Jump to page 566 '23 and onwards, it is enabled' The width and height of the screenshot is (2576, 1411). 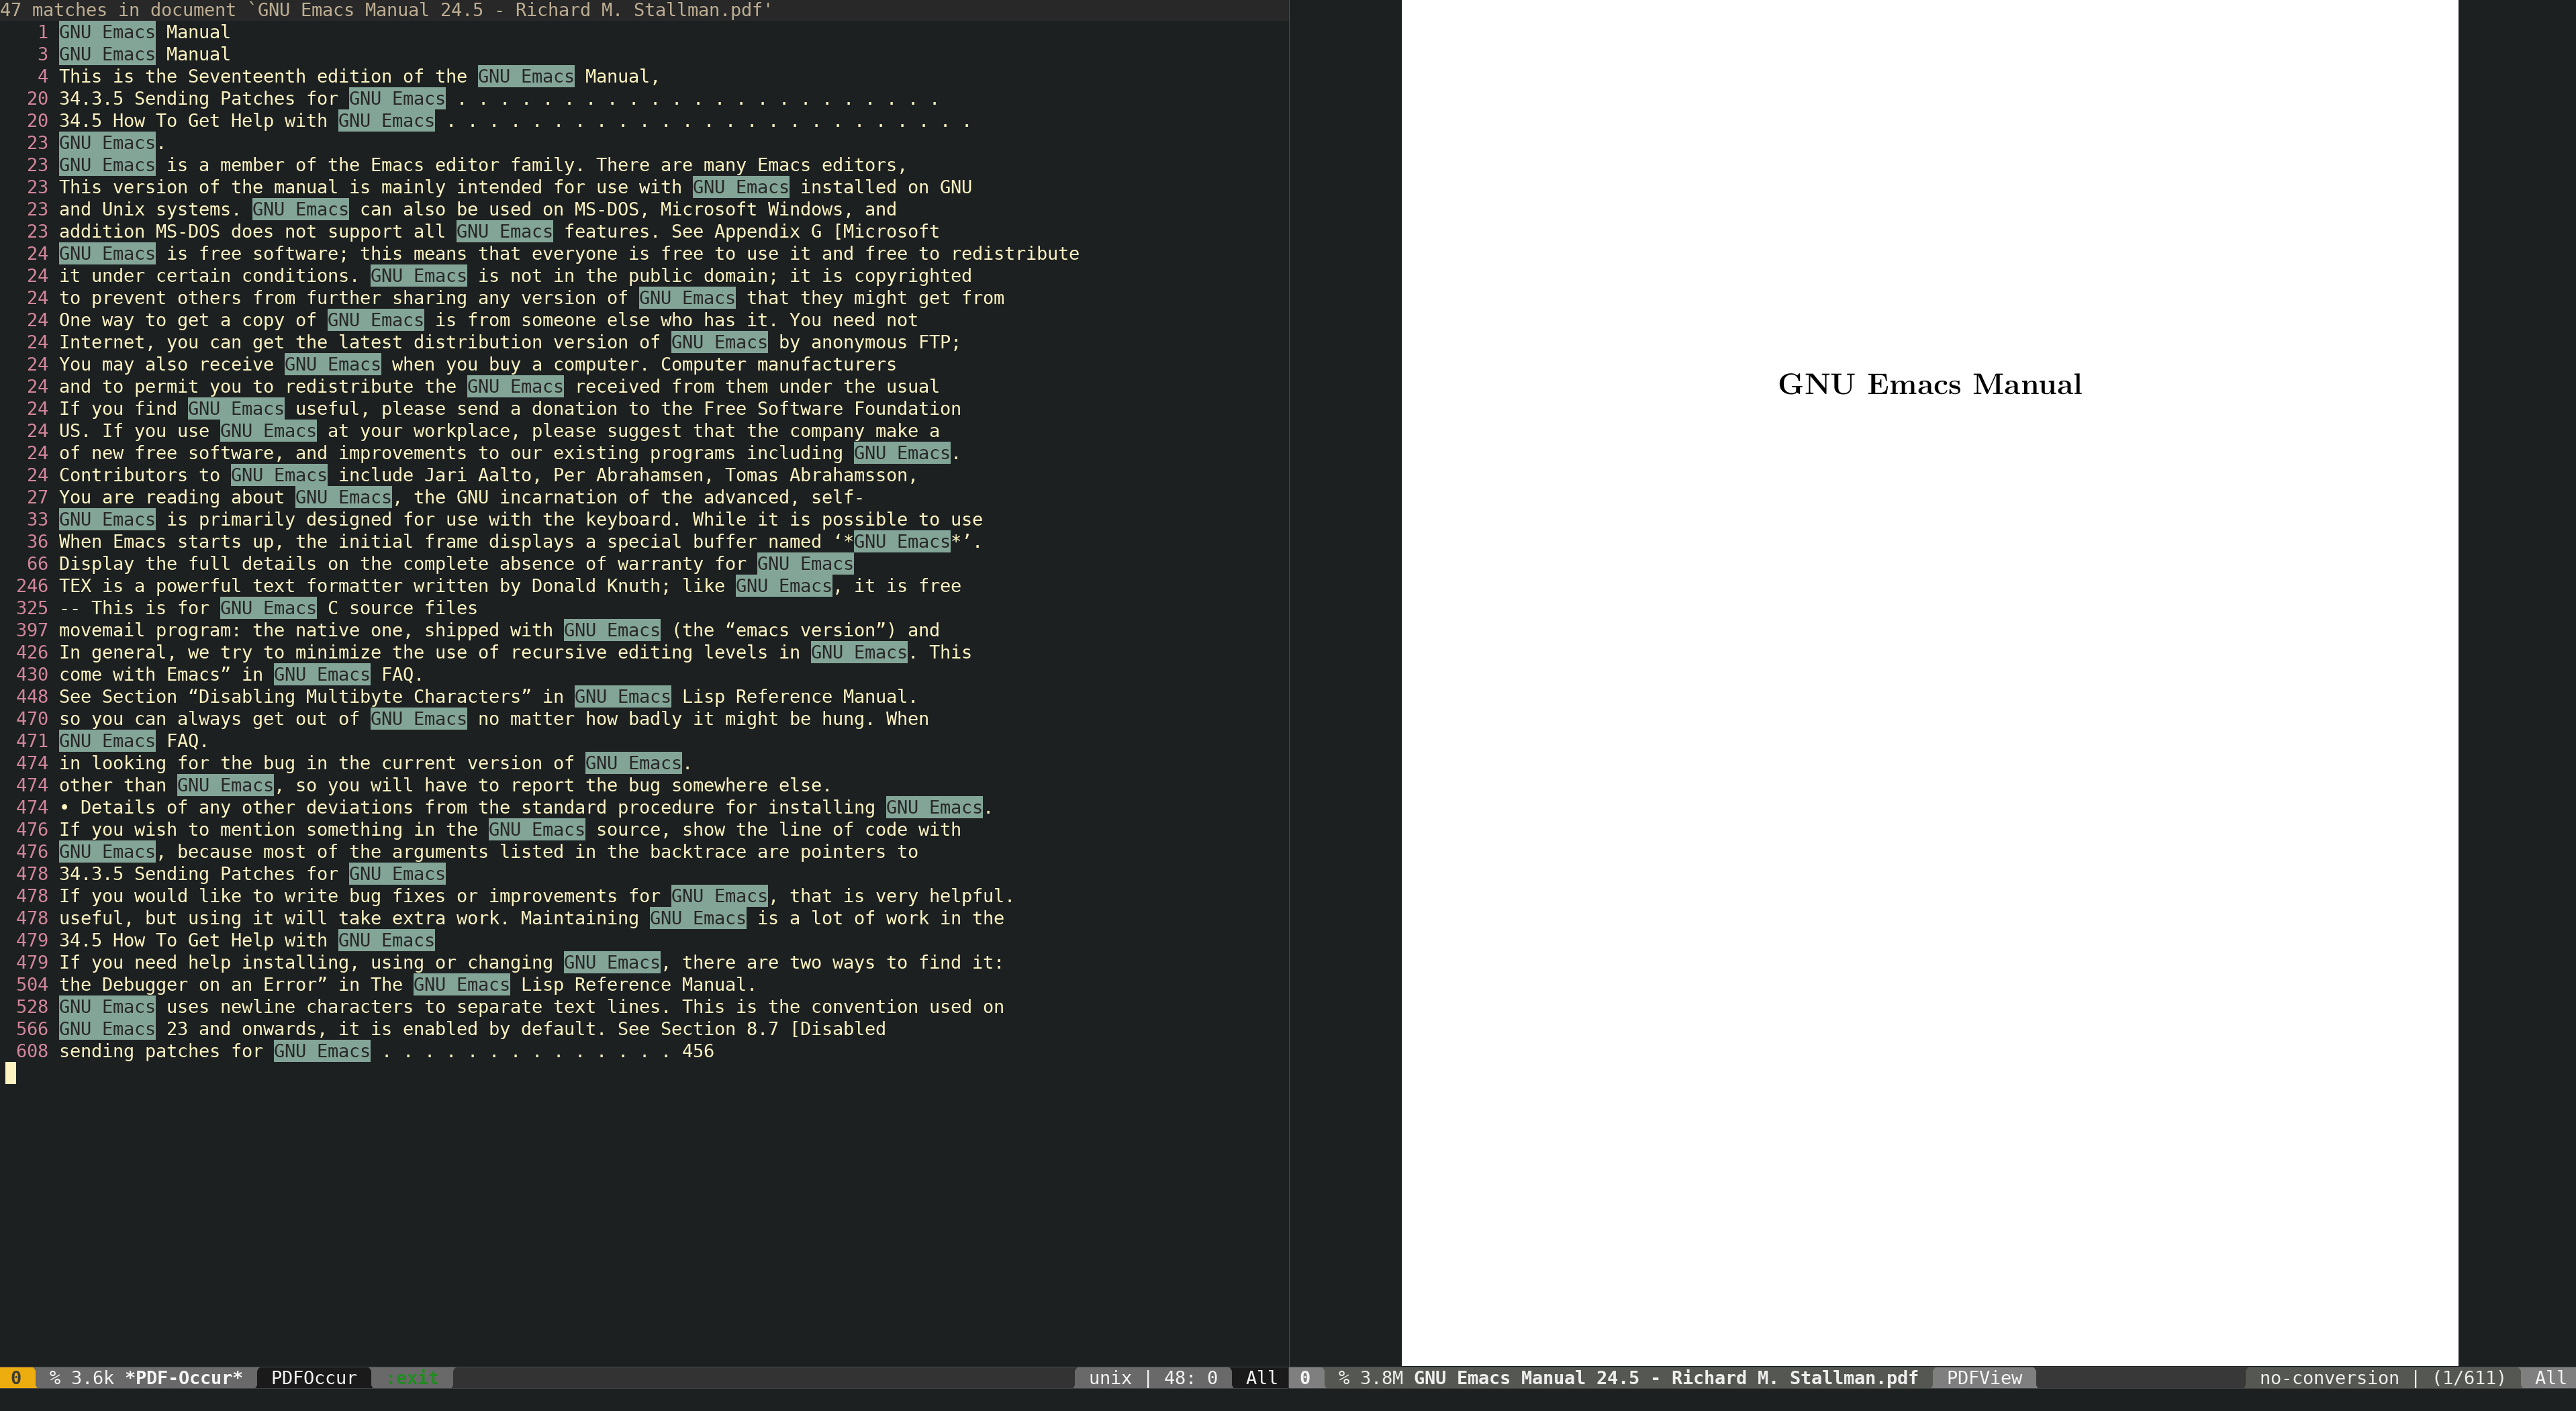[x=472, y=1029]
